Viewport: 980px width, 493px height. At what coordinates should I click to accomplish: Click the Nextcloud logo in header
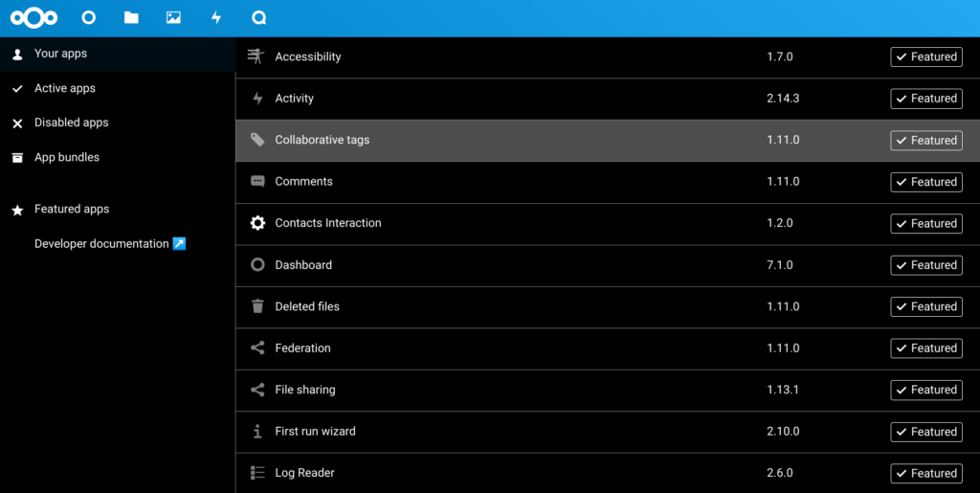pyautogui.click(x=33, y=18)
